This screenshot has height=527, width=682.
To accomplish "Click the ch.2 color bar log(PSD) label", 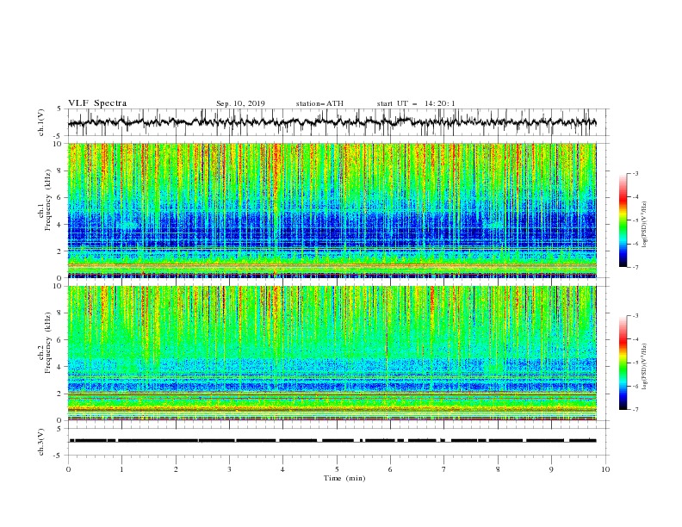I will [645, 367].
